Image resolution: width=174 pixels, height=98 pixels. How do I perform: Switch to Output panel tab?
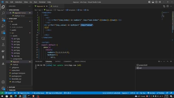pyautogui.click(x=58, y=62)
